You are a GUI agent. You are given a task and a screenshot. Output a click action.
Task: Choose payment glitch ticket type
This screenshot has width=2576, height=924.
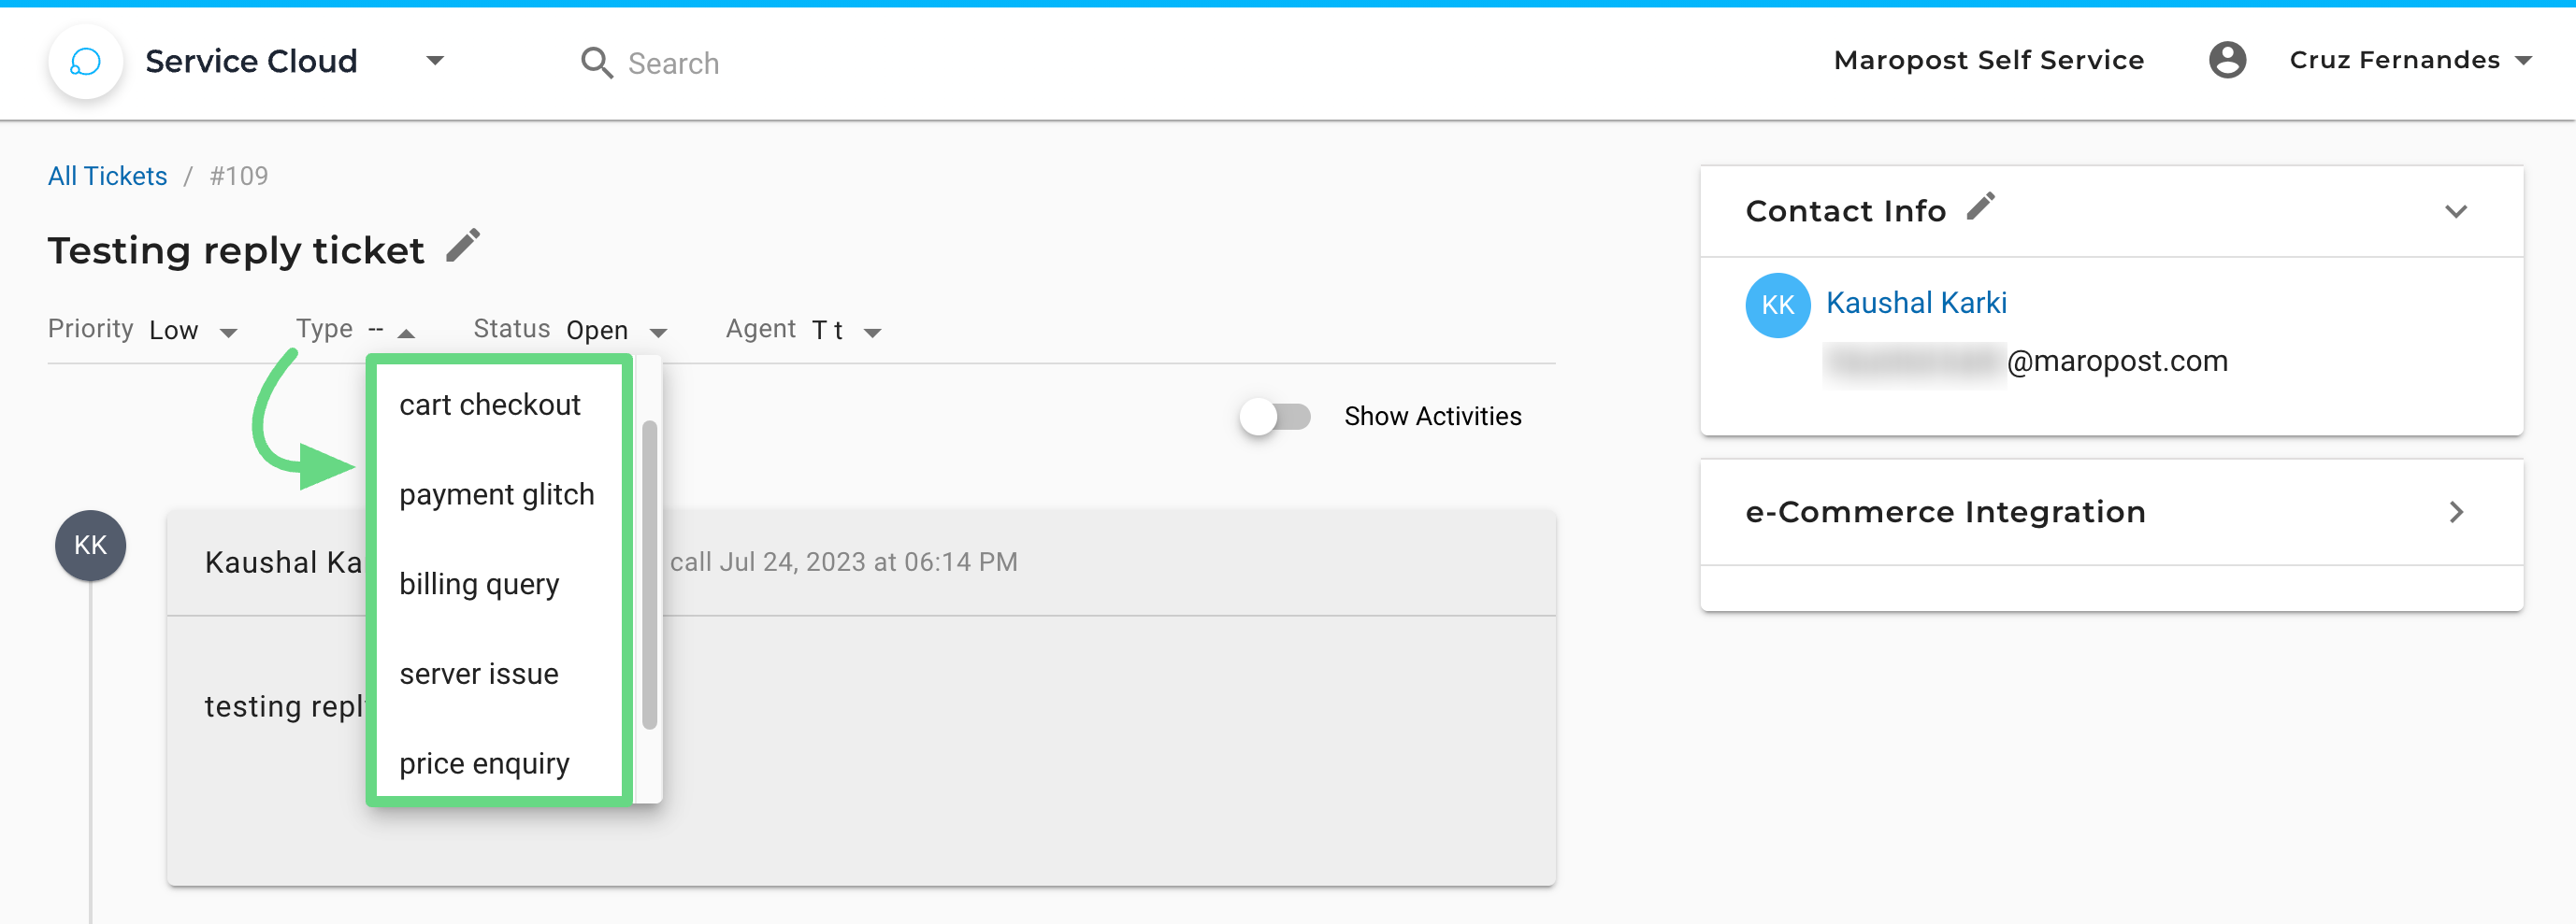(499, 494)
